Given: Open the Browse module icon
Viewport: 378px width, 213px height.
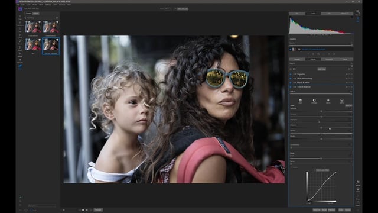Looking at the screenshot, I should click(358, 12).
